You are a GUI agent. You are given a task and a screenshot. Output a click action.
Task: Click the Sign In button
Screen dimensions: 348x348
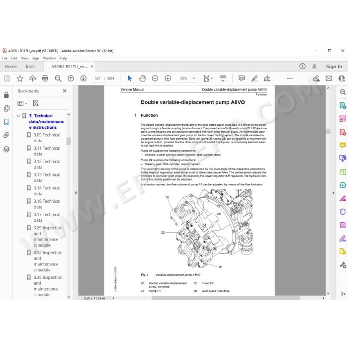(334, 66)
